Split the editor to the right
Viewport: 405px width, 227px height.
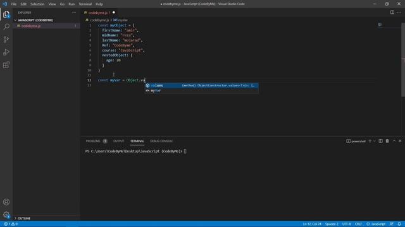click(392, 13)
